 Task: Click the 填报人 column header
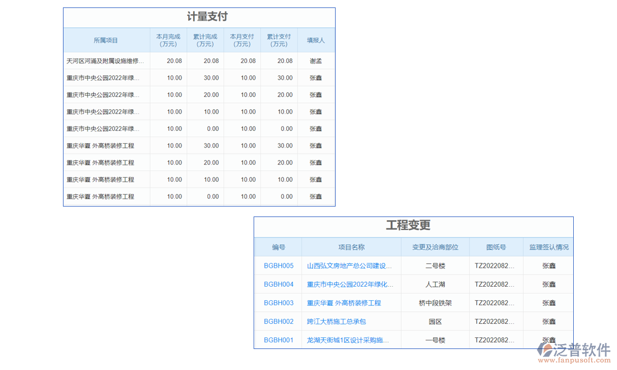tap(315, 39)
